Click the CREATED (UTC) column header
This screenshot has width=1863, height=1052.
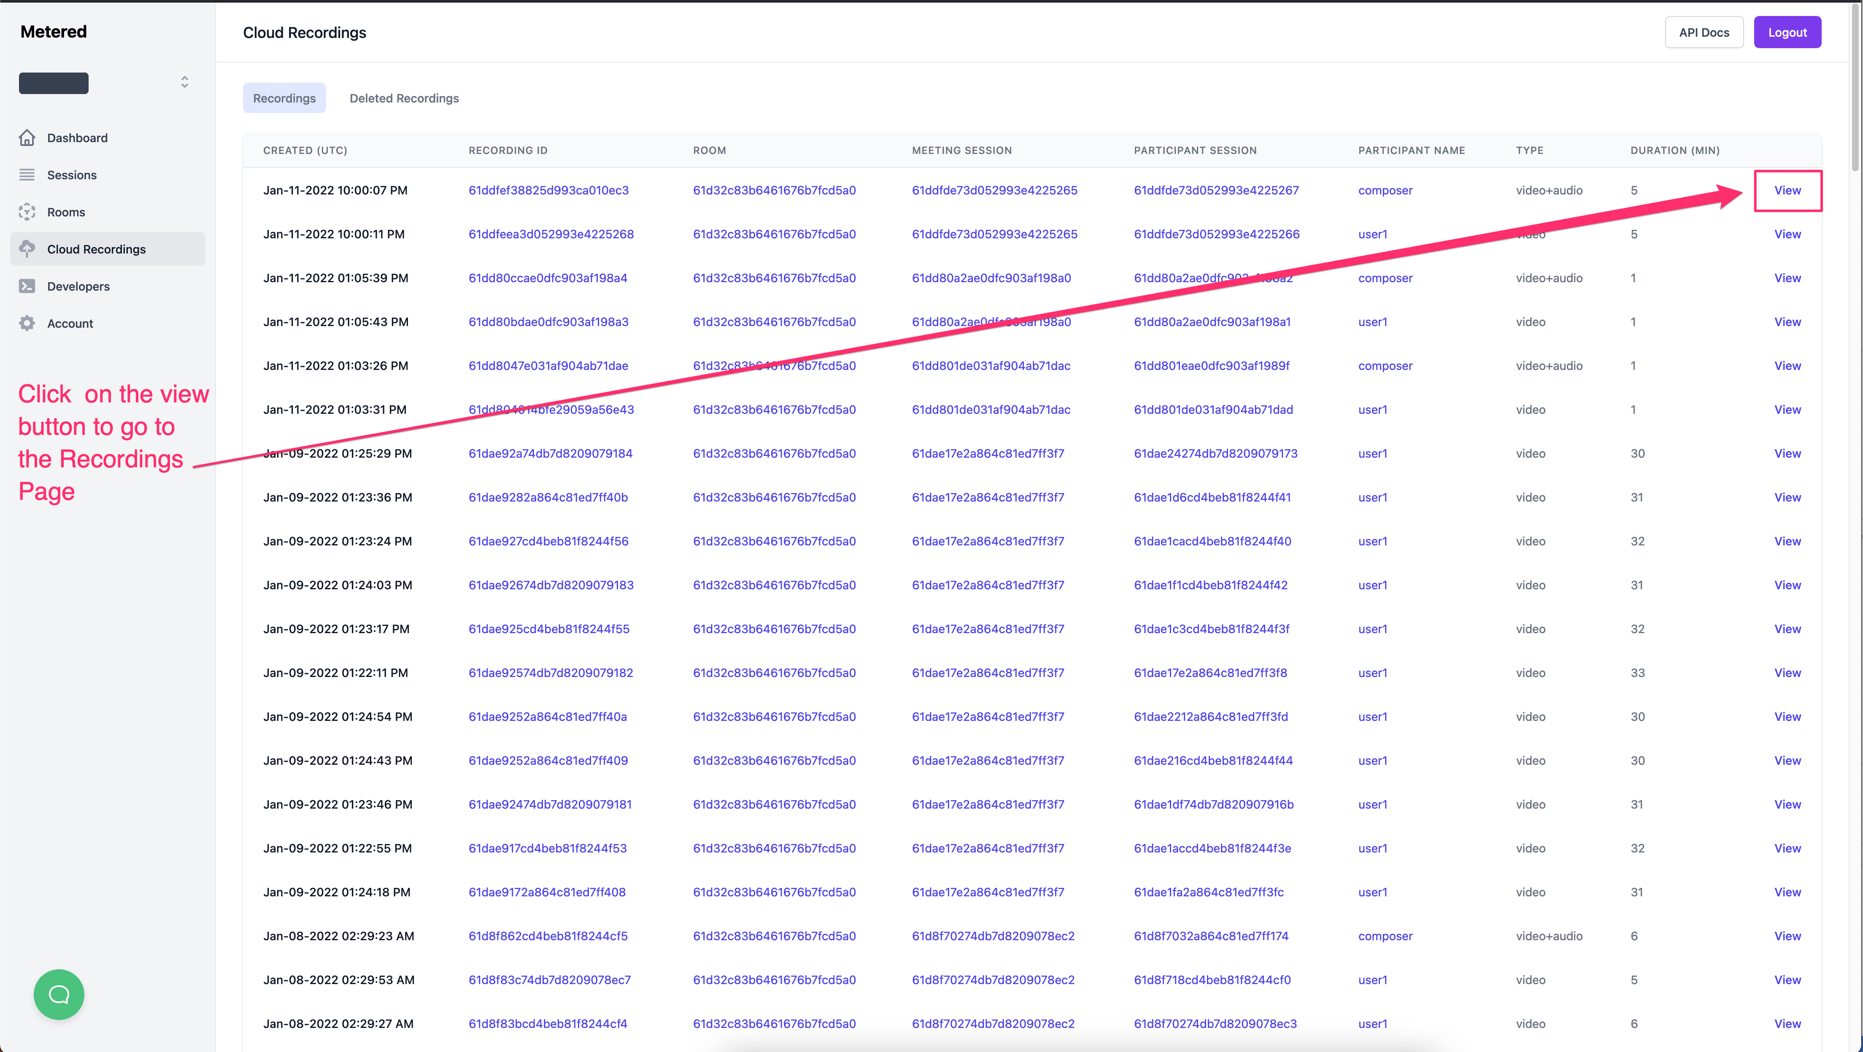tap(305, 151)
